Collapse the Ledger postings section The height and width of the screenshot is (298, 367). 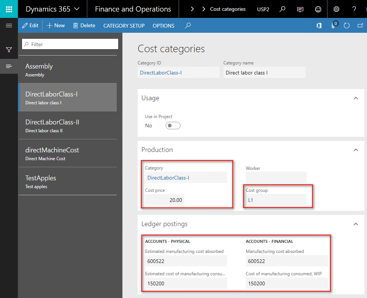point(356,224)
